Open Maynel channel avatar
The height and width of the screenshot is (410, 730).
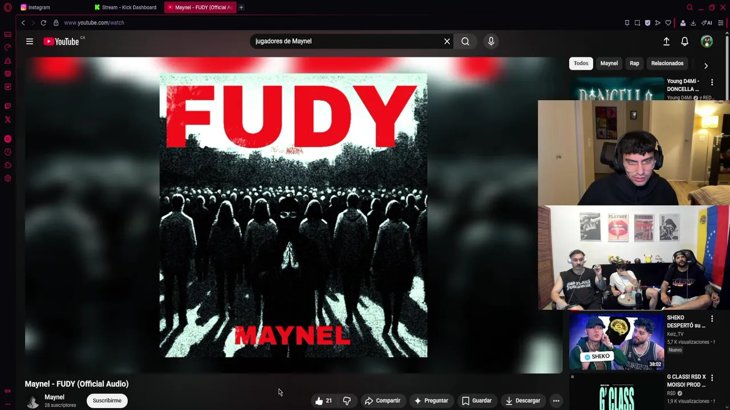pos(33,401)
